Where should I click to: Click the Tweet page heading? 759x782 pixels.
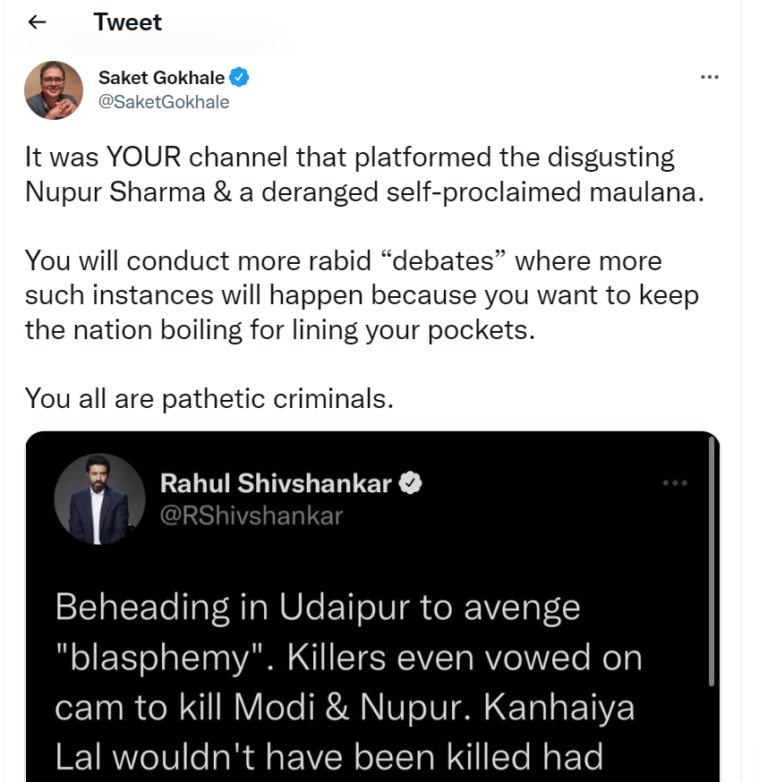pos(128,22)
